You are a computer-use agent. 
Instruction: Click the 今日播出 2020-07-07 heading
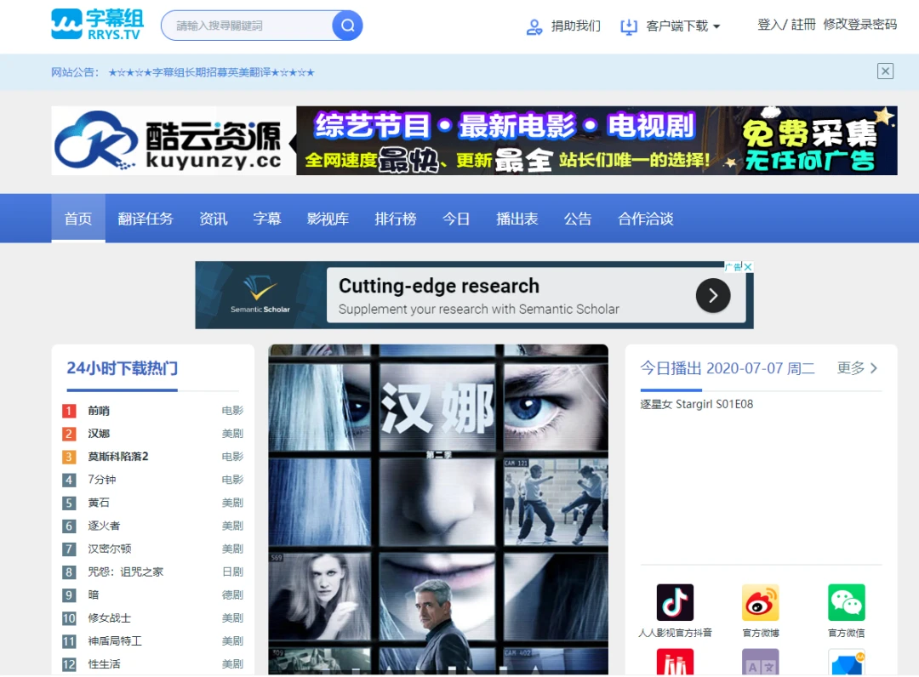tap(728, 367)
